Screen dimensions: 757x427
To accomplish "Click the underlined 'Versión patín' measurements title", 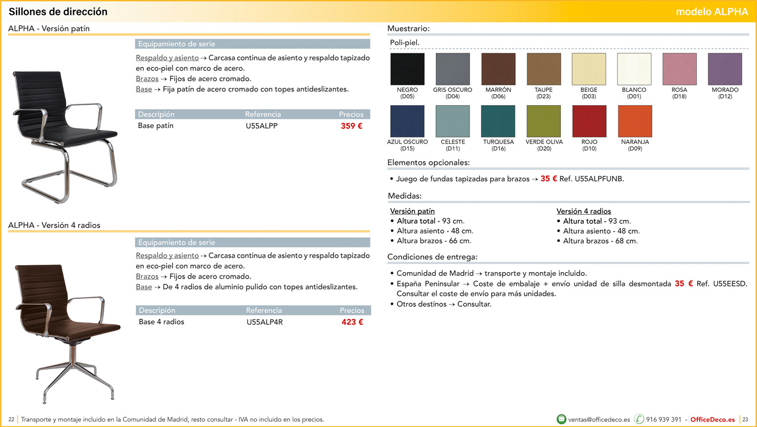I will coord(412,211).
